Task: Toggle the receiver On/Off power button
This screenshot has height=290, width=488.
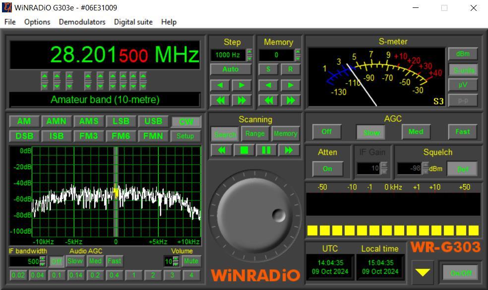Action: 461,272
